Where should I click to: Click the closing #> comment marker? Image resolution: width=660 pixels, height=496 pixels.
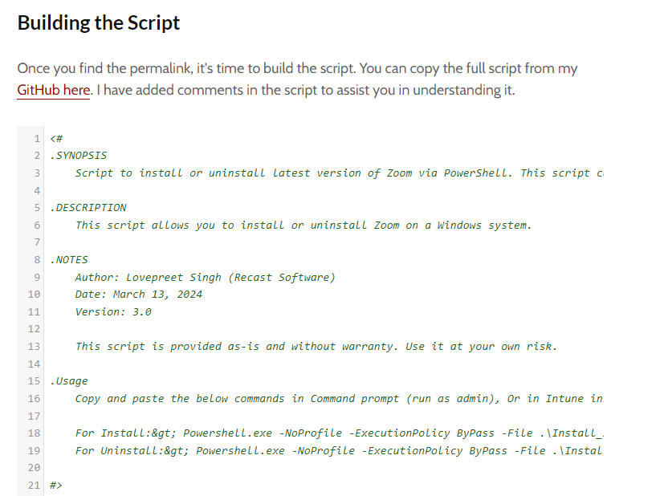point(56,486)
